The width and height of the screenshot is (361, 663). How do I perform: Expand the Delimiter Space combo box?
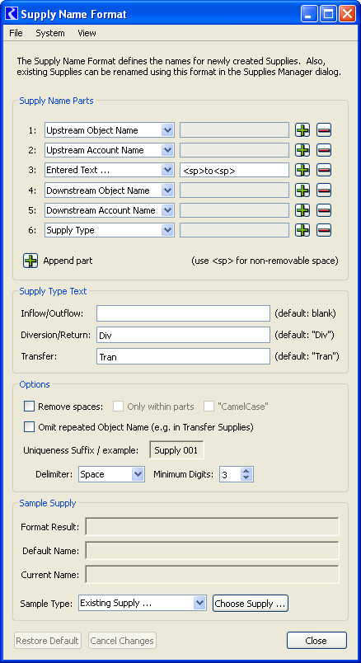tap(112, 474)
